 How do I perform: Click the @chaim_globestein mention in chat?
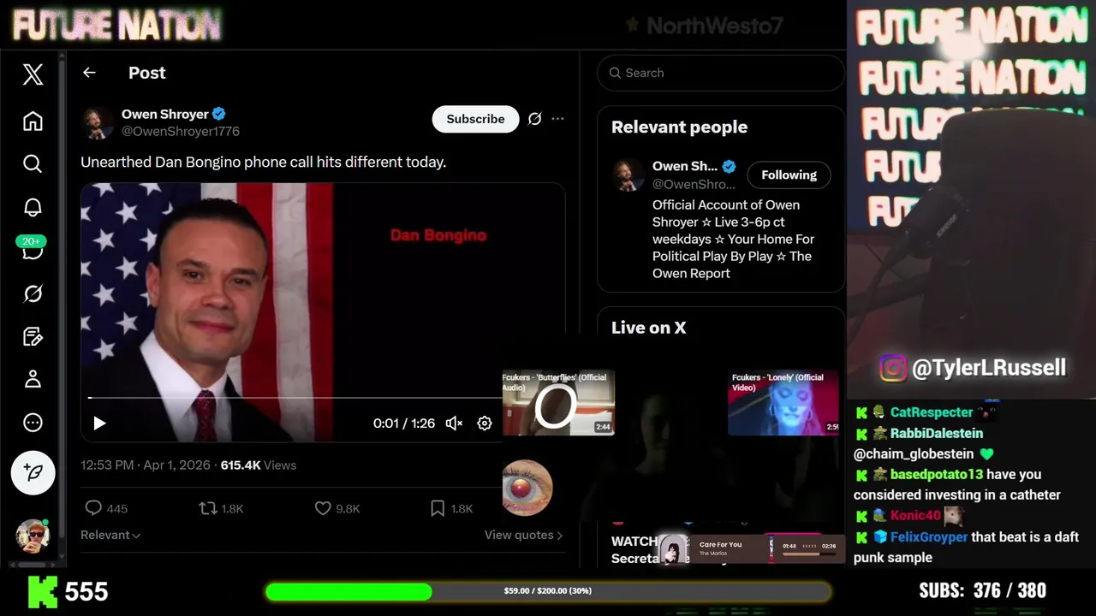point(914,454)
